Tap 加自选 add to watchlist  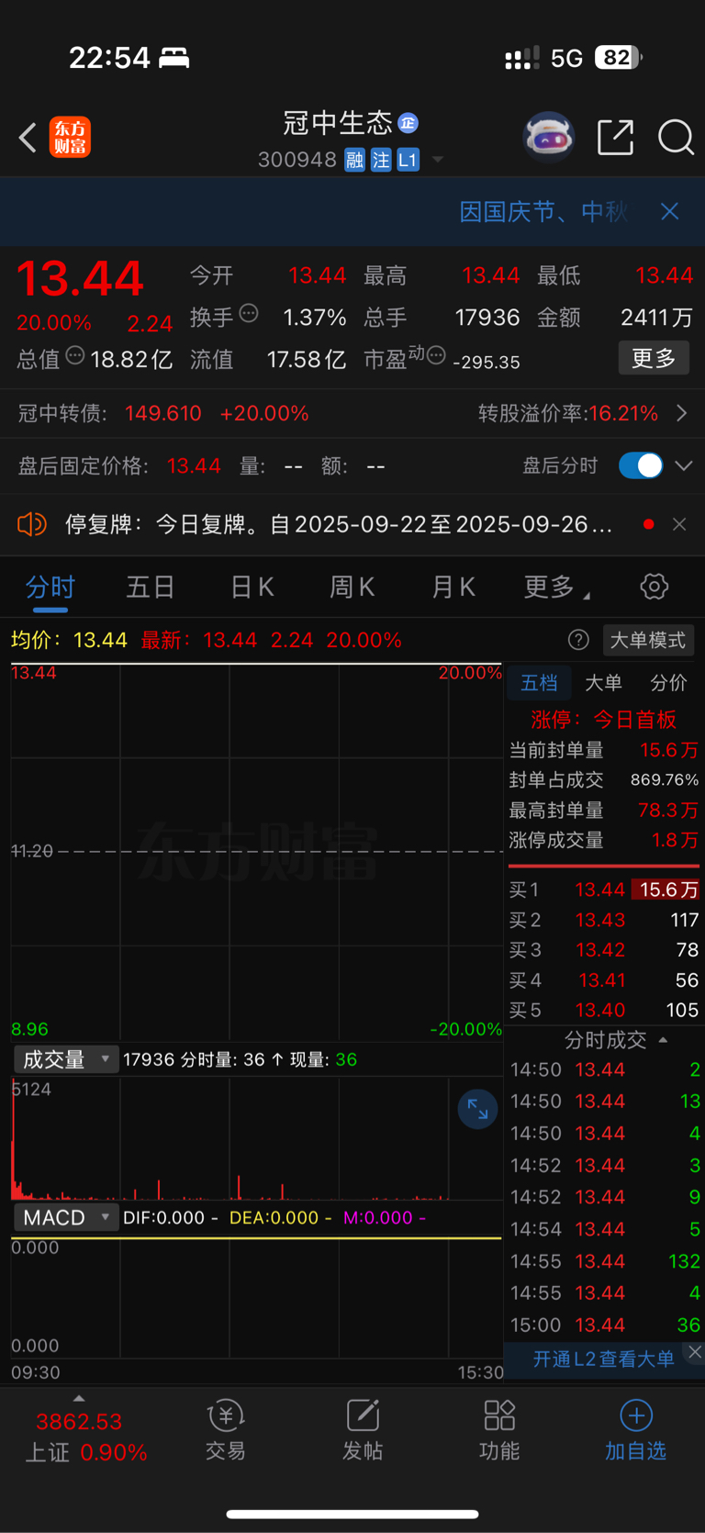(x=635, y=1429)
